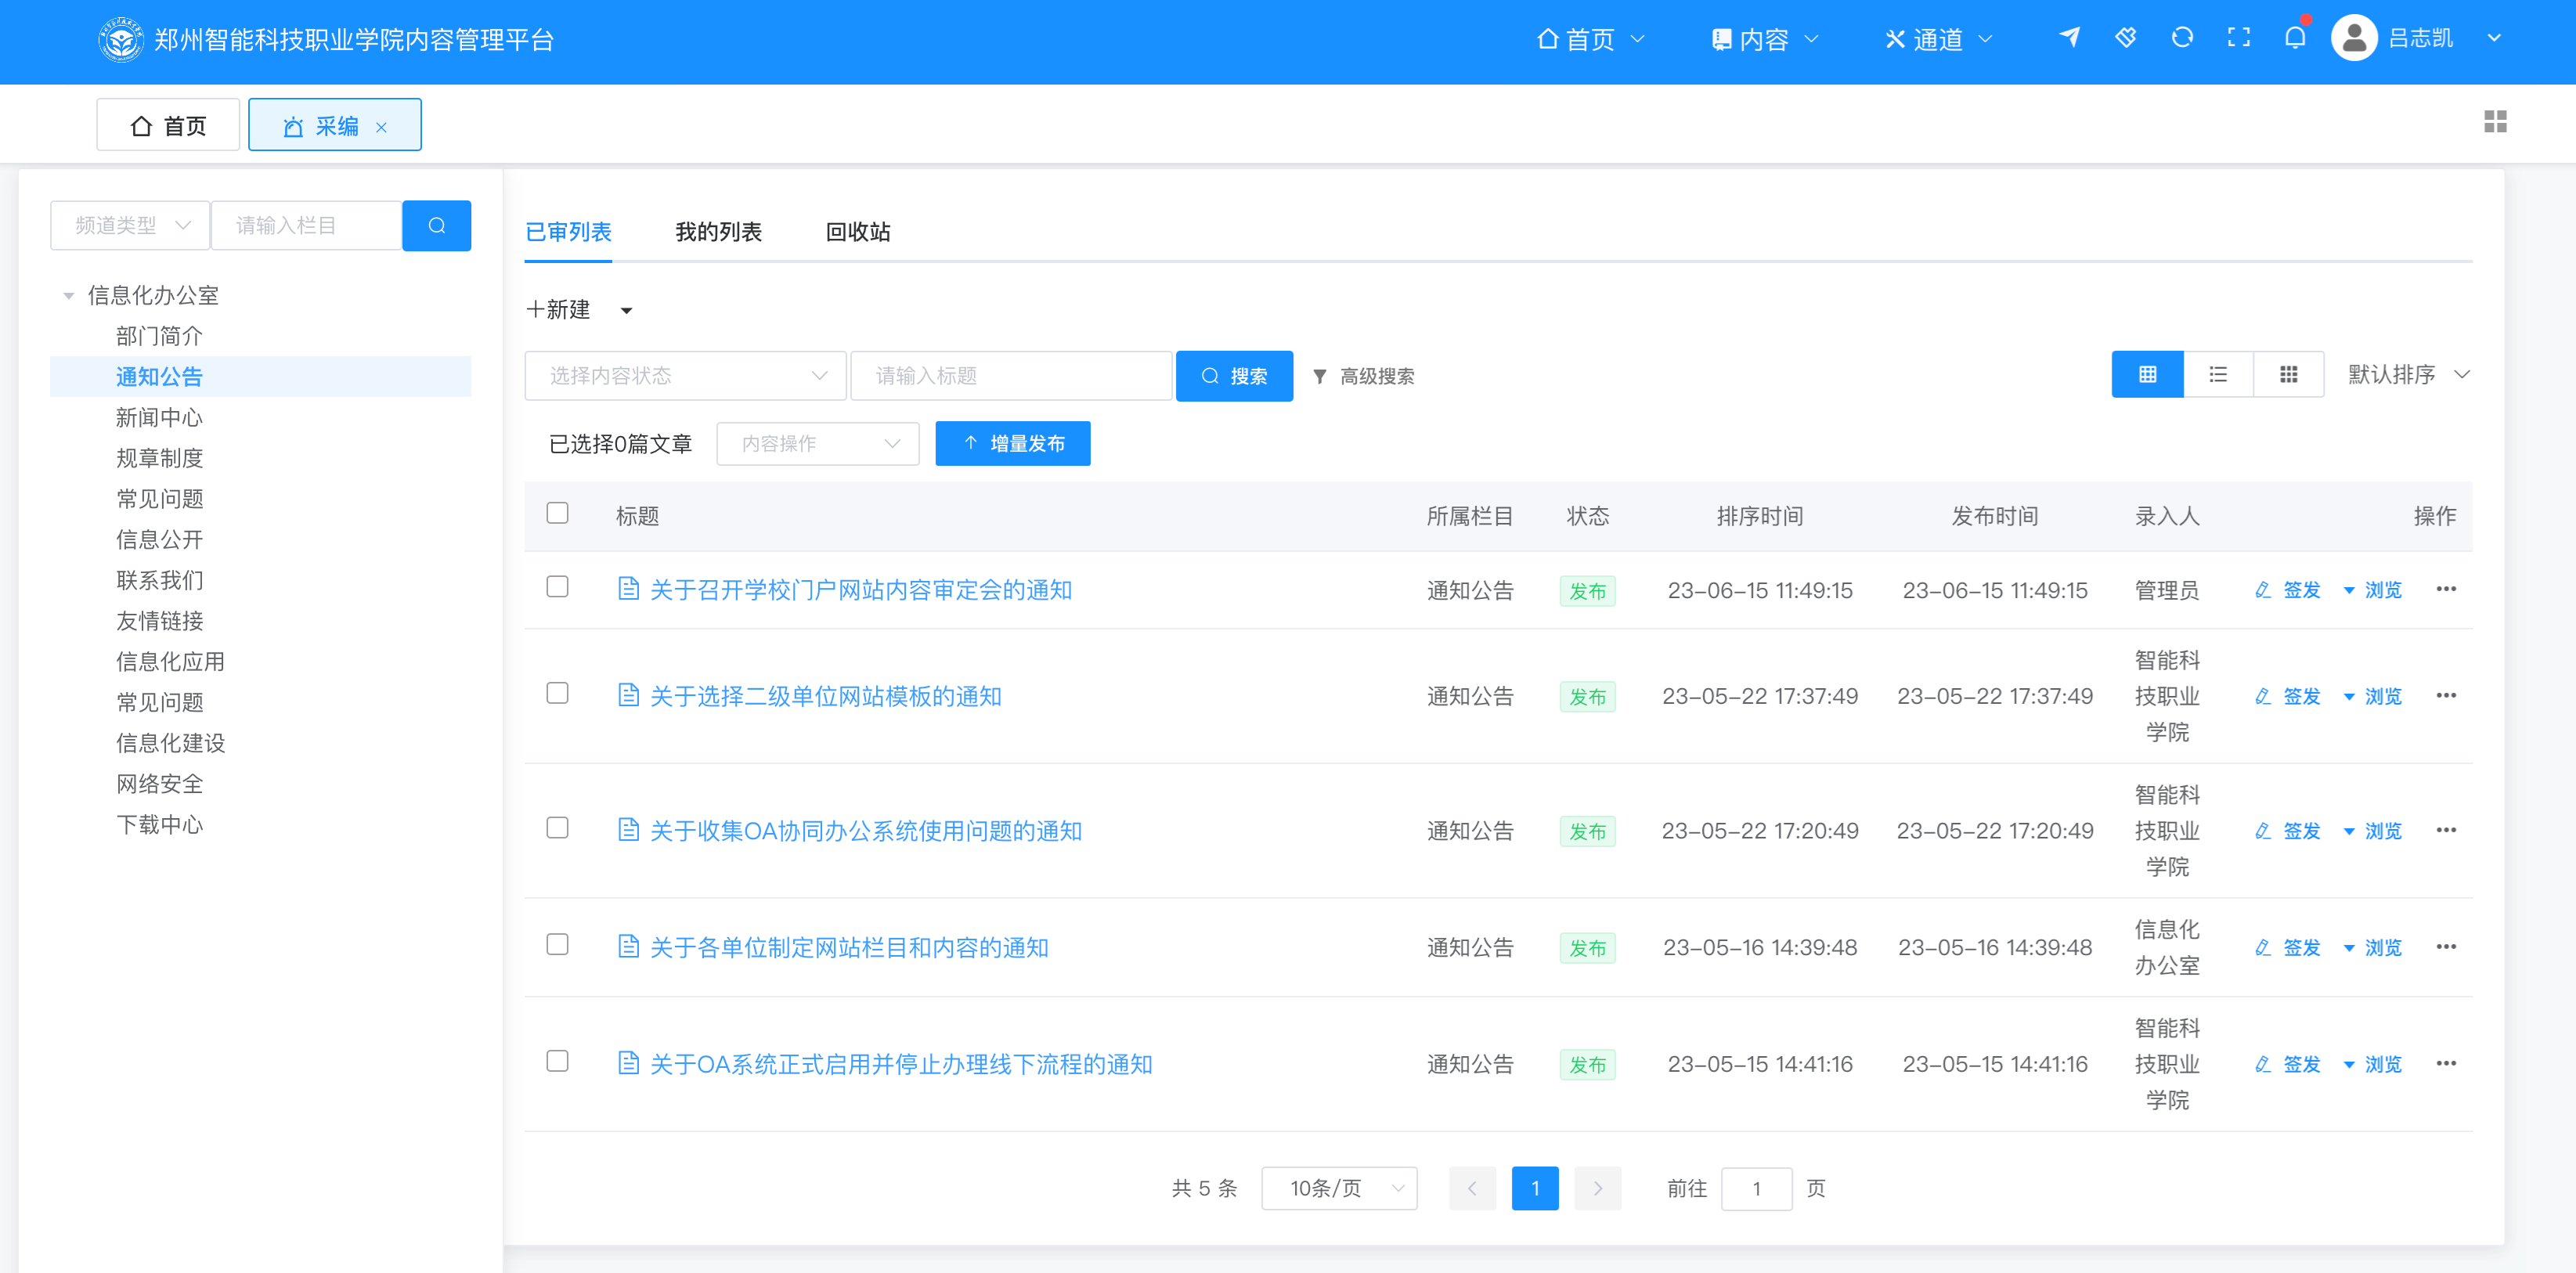Tick checkbox for 关于选择二级单位网站模板的通知
Image resolution: width=2576 pixels, height=1273 pixels.
tap(557, 694)
